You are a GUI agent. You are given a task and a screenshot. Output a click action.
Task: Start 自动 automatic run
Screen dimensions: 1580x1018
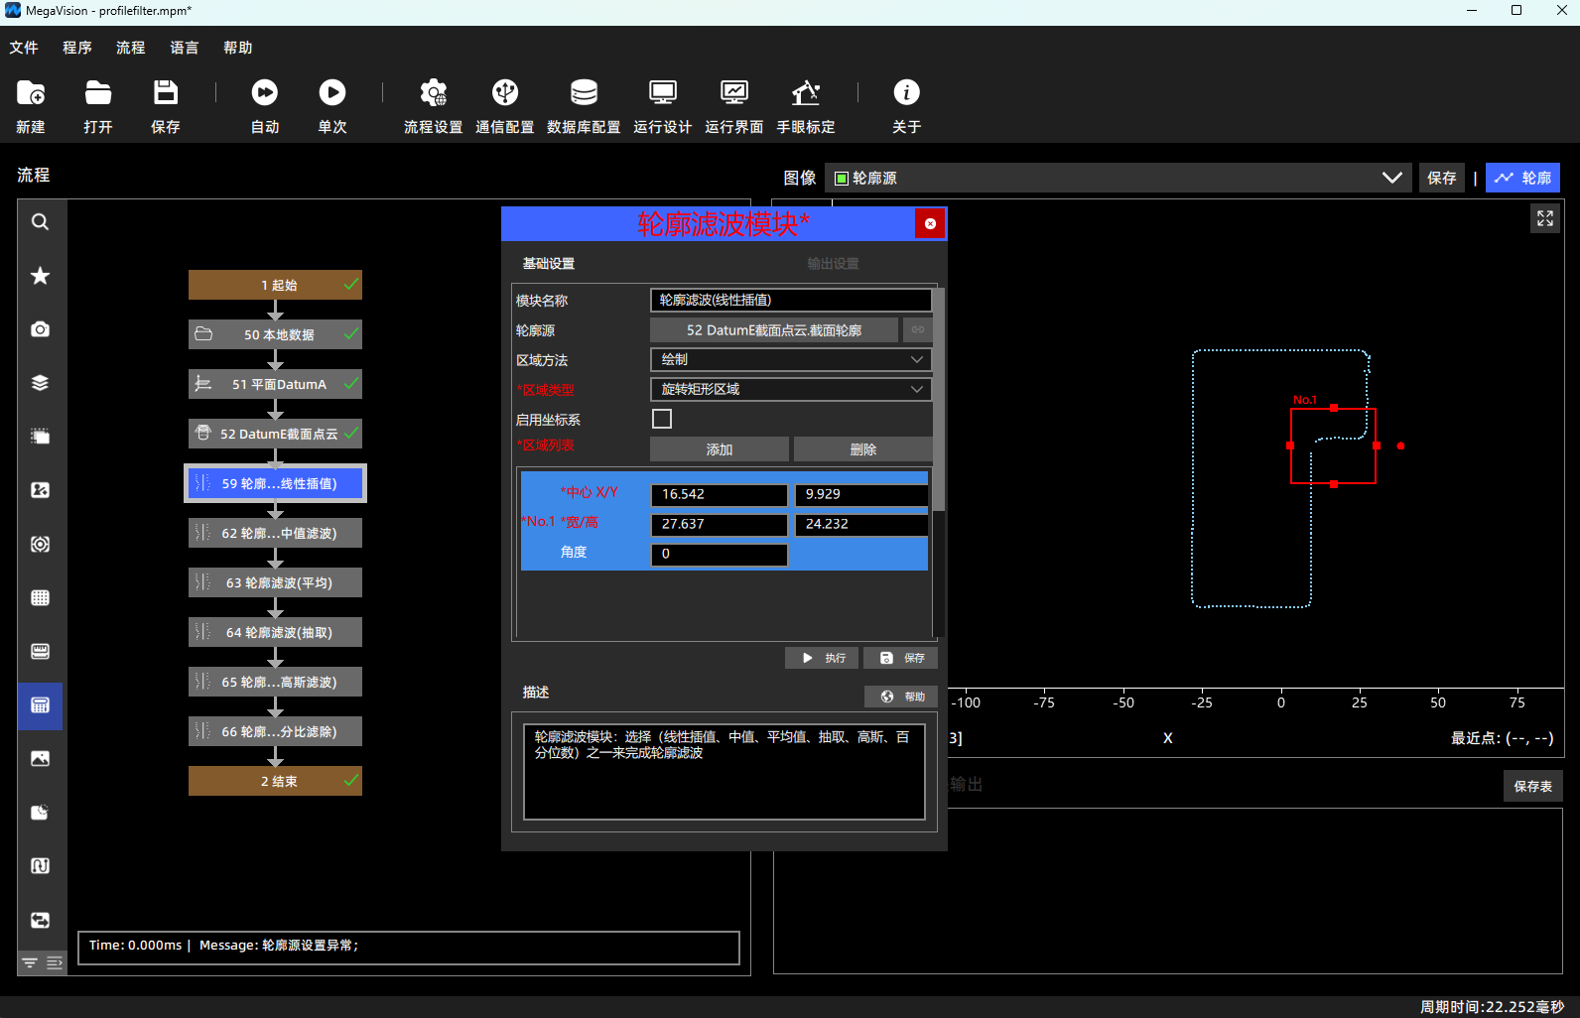(265, 93)
